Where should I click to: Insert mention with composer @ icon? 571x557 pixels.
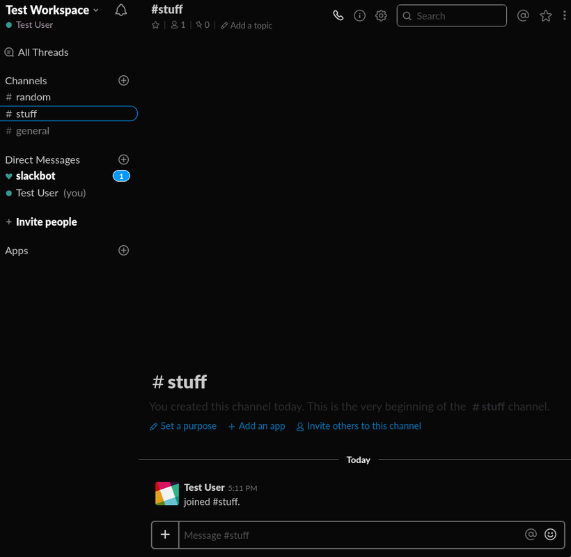[531, 534]
